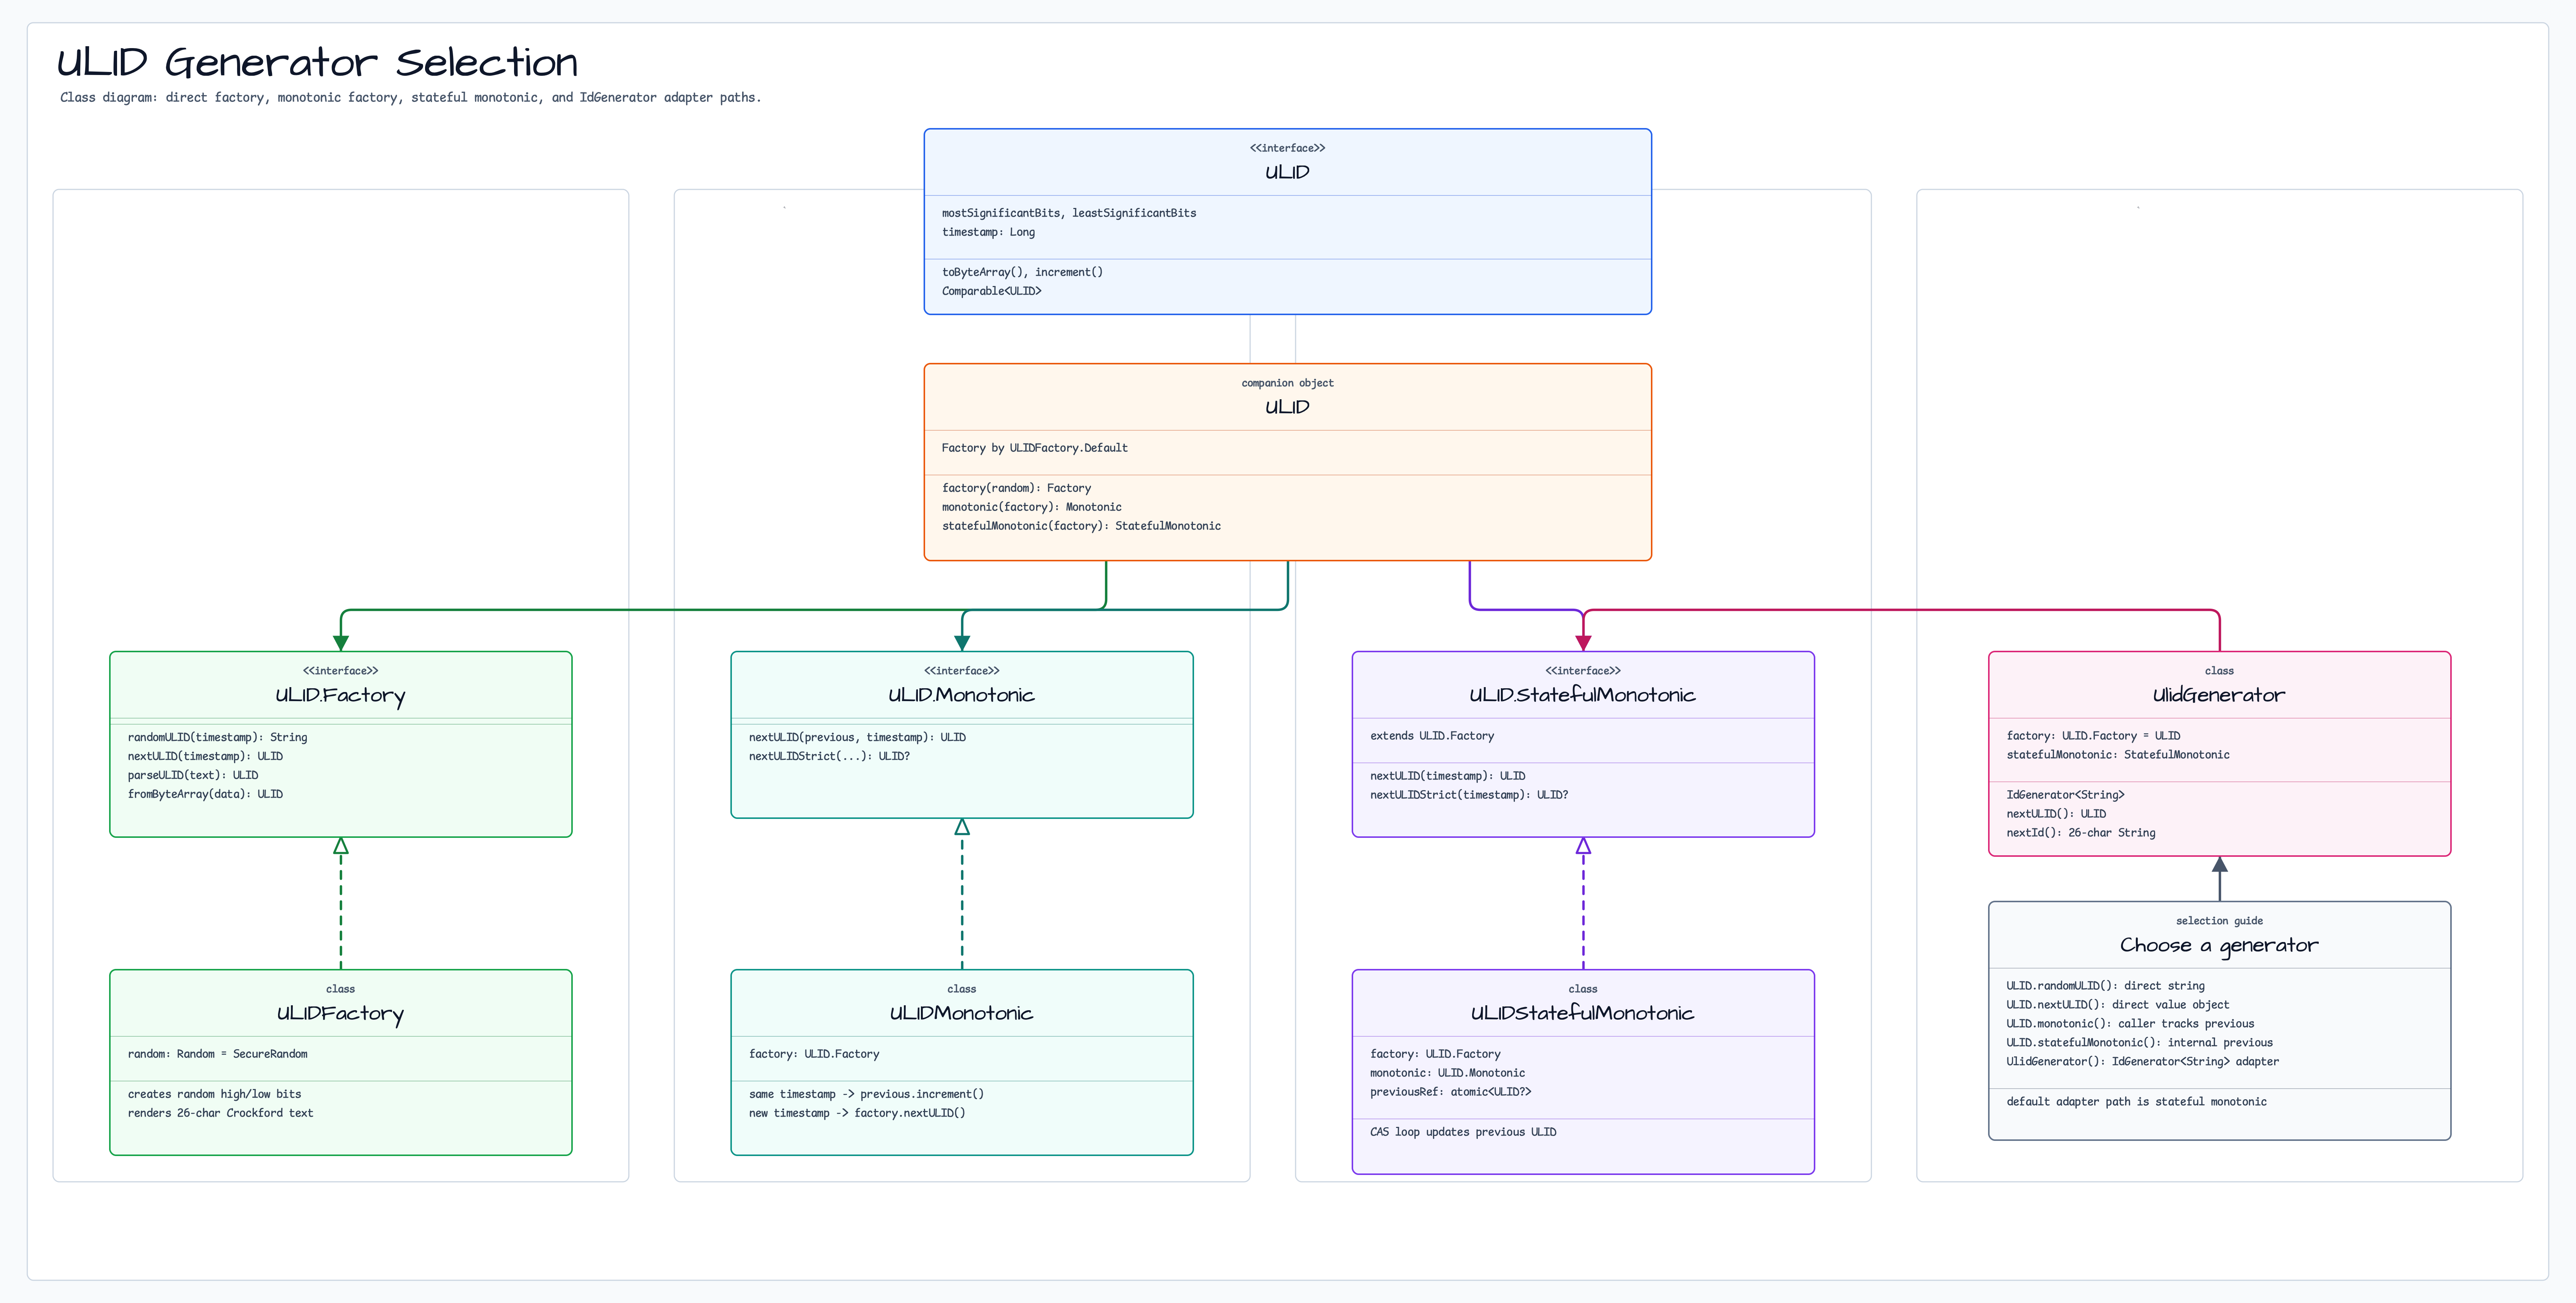Select the 'UlidGenerator' class heading
Screen dimensions: 2576x1303
(2219, 695)
